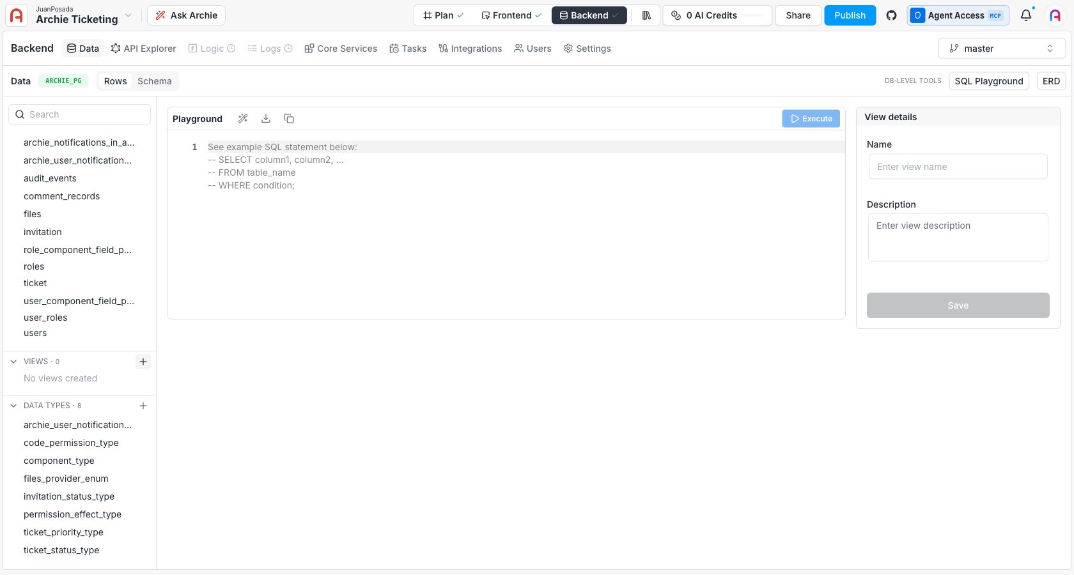Open notifications bell
Screen dimensions: 1074x575
pos(1026,15)
